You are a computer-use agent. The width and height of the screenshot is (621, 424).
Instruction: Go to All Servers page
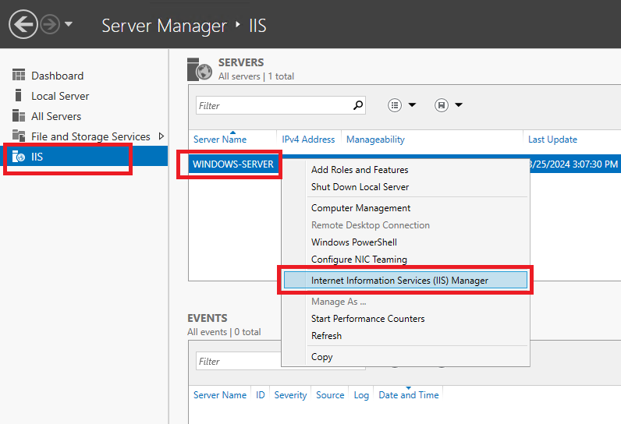pos(56,116)
